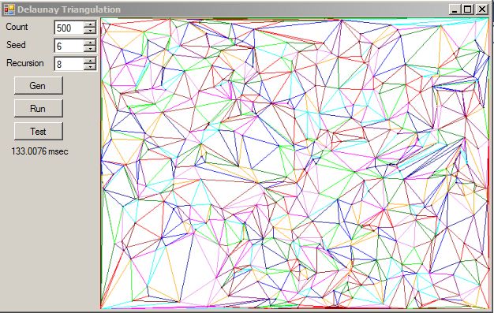Click the application icon in title bar
This screenshot has height=313, width=494.
click(x=9, y=9)
